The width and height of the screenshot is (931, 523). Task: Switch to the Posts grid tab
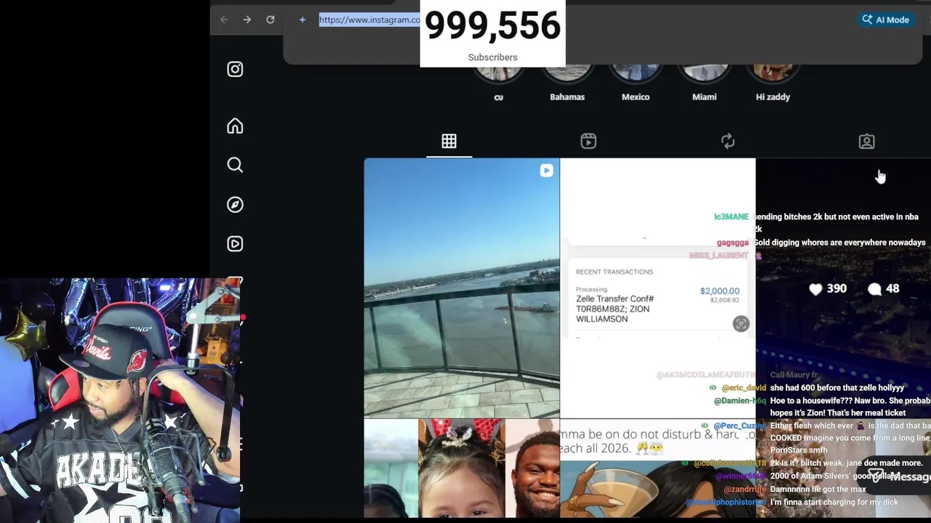coord(449,142)
